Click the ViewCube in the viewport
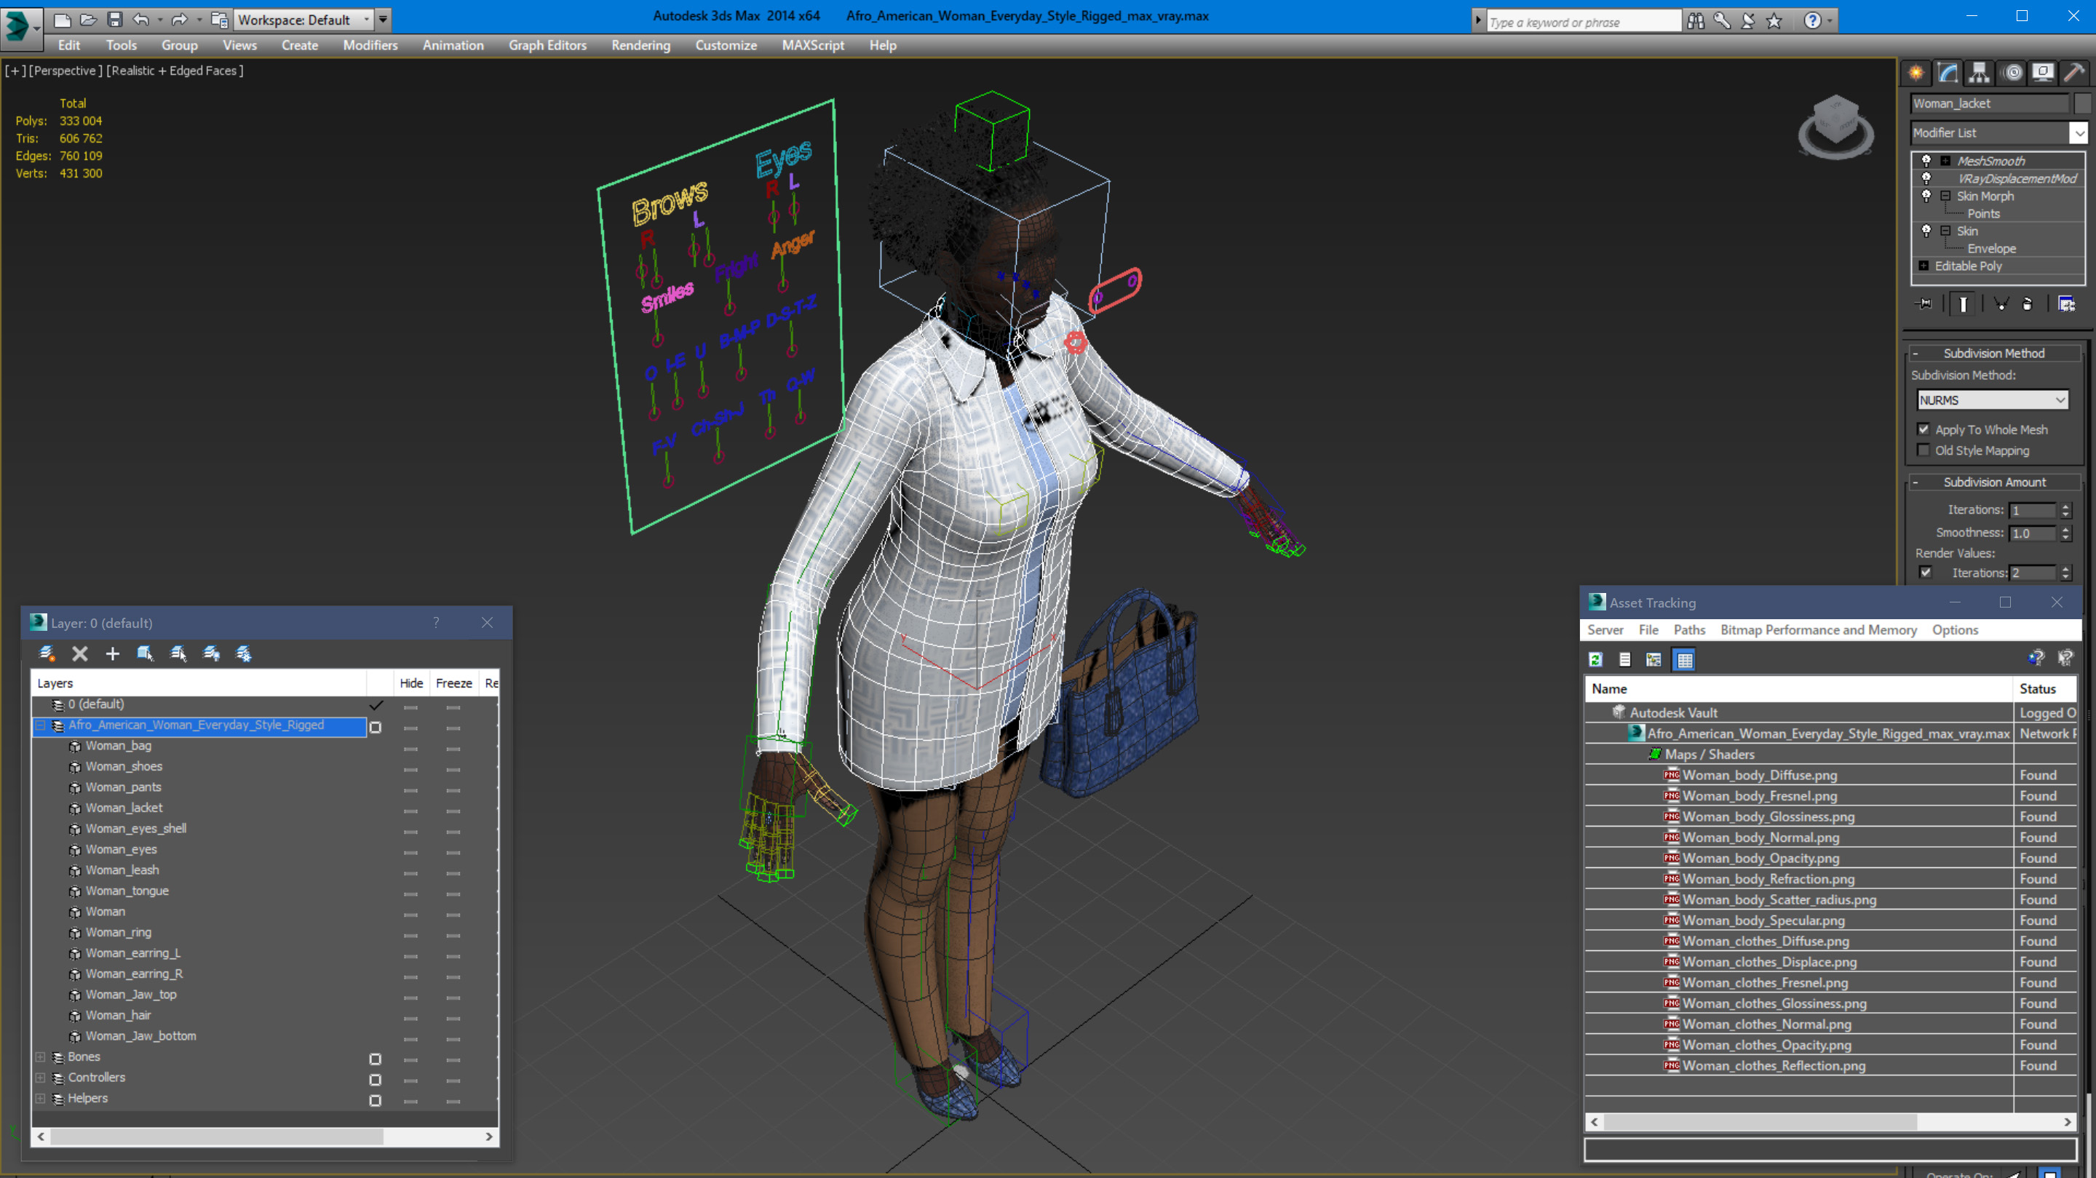The image size is (2096, 1178). [x=1835, y=128]
